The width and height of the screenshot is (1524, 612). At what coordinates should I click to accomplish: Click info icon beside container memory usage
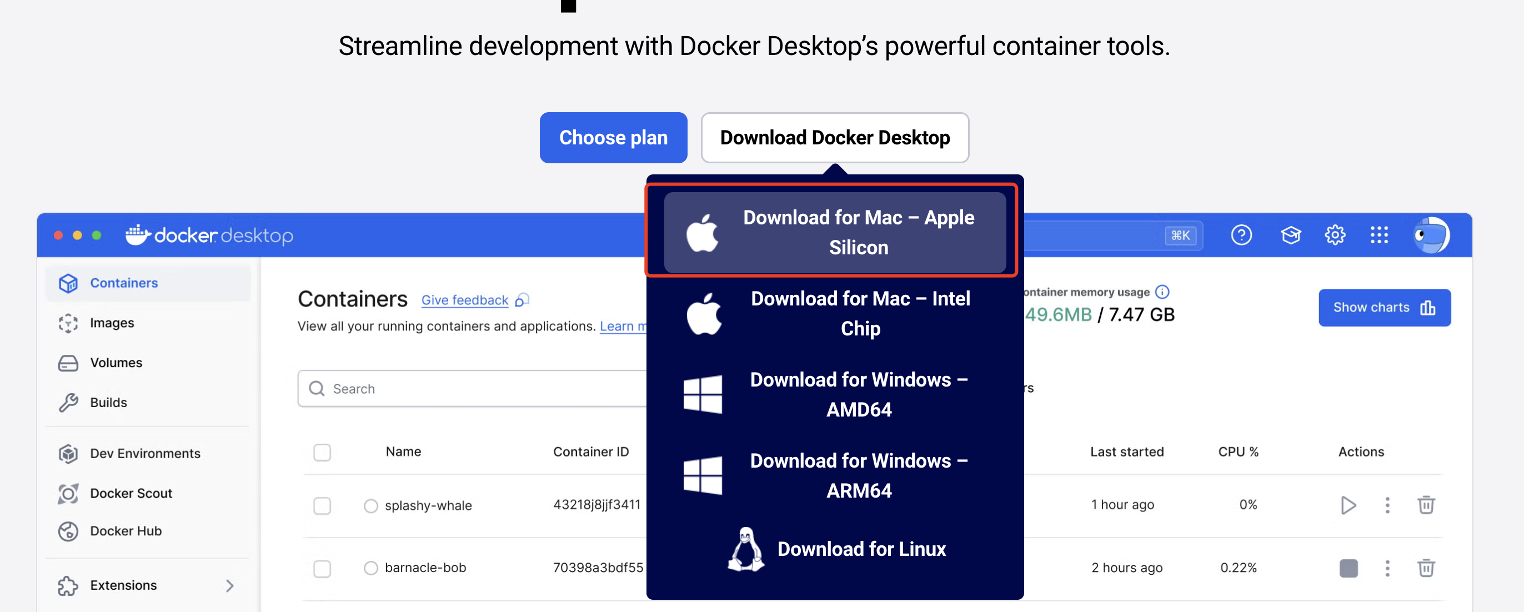(1162, 292)
